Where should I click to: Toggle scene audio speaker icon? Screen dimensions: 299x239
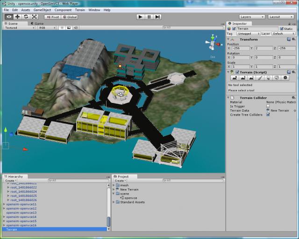(x=76, y=28)
